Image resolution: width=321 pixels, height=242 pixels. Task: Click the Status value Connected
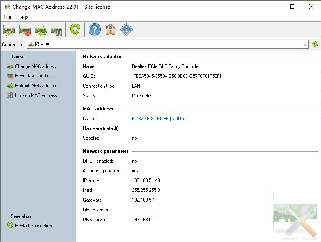pyautogui.click(x=142, y=95)
